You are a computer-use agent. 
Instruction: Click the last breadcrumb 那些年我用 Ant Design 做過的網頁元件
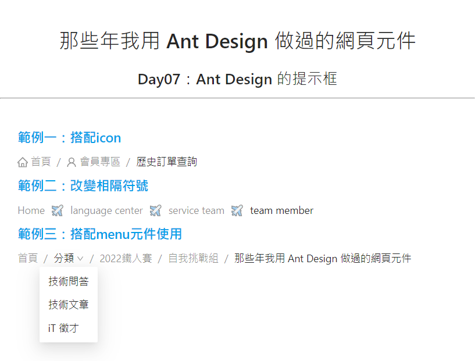323,258
